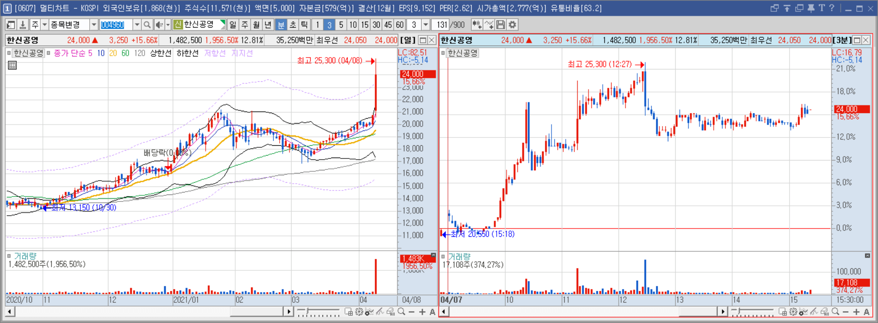Viewport: 878px width, 323px height.
Task: Adjust the daily chart zoom slider
Action: pyautogui.click(x=307, y=312)
